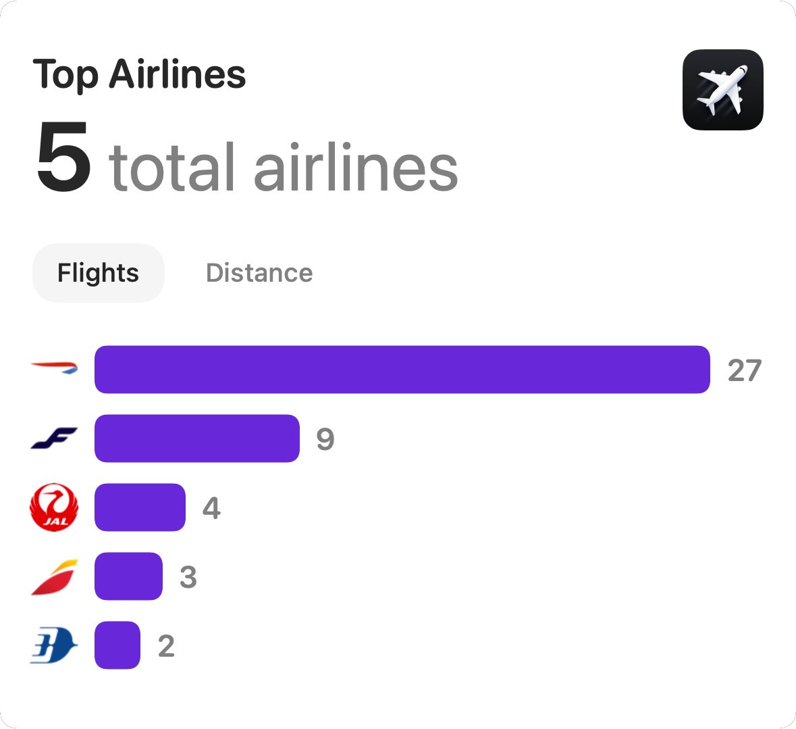The width and height of the screenshot is (796, 729).
Task: Click the flight count label 3
Action: (x=188, y=577)
